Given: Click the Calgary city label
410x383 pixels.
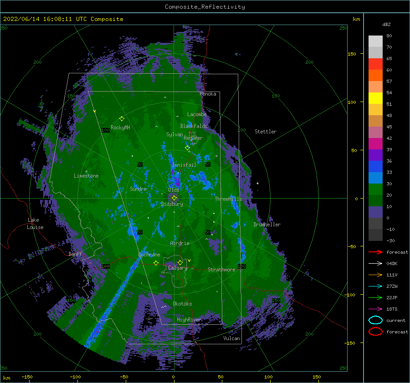Looking at the screenshot, I should 178,268.
